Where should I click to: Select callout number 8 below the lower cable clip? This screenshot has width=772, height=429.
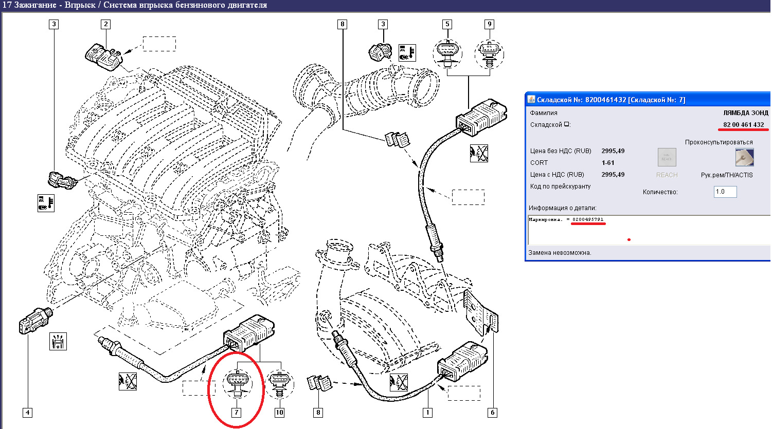pos(318,413)
